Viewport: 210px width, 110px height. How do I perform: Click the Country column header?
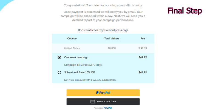pos(72,39)
